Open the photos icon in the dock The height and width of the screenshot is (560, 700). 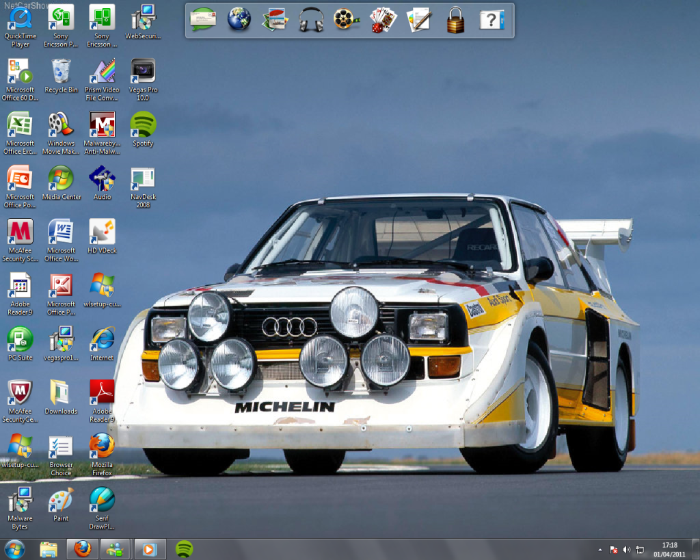[275, 21]
